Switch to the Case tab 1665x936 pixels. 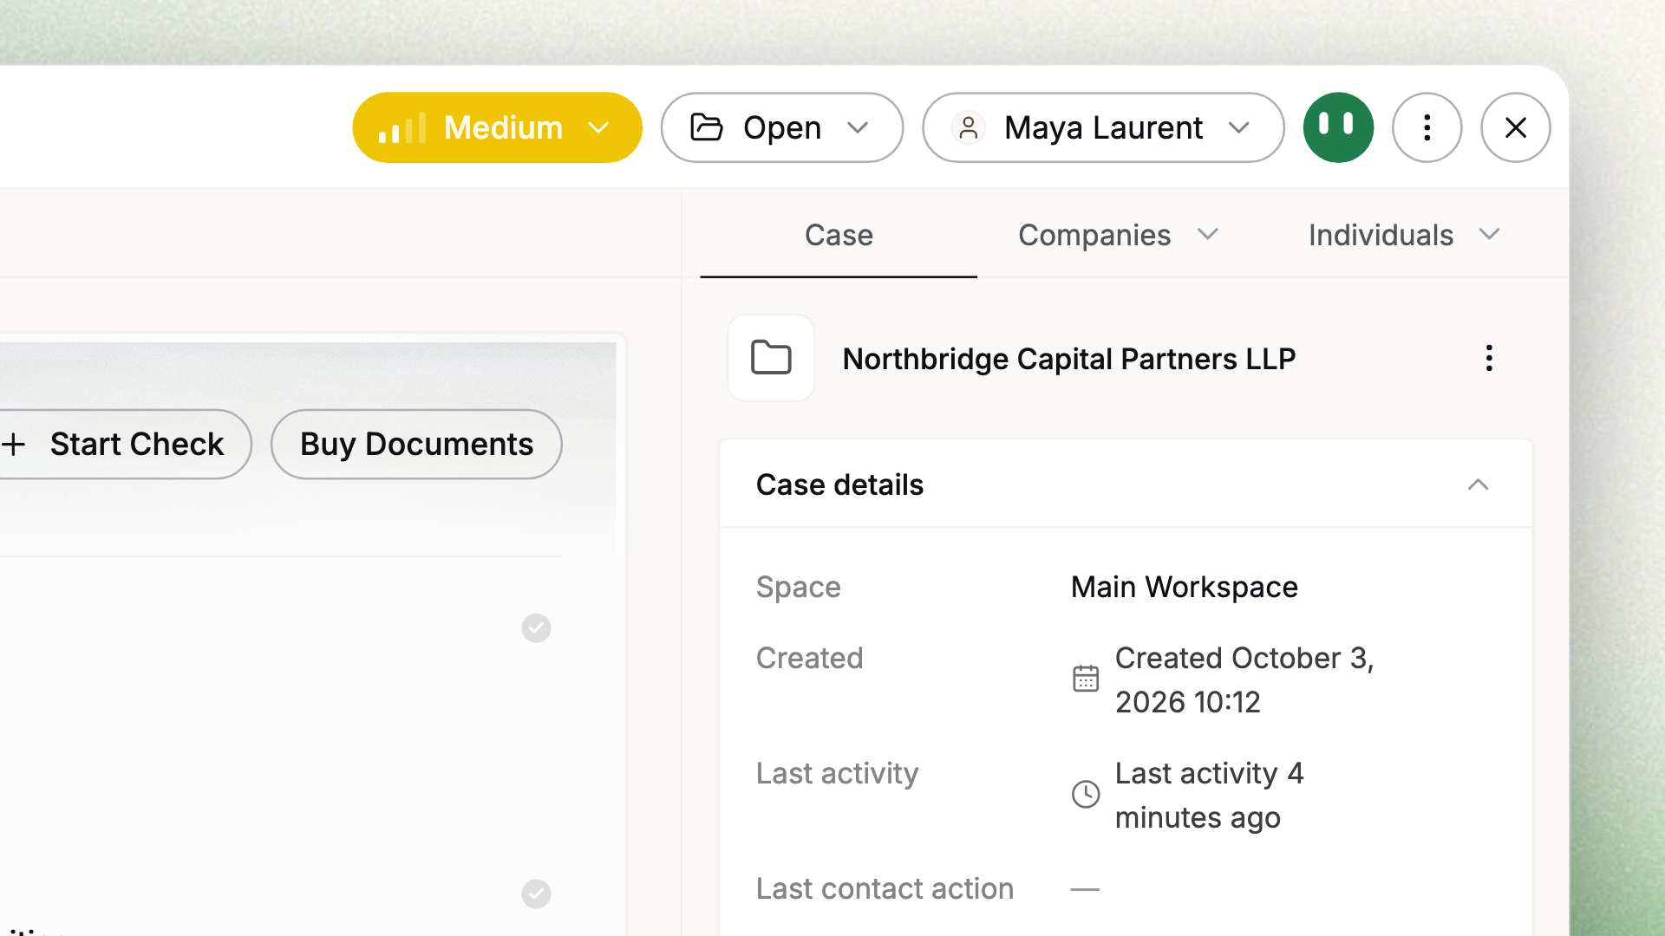(x=839, y=235)
